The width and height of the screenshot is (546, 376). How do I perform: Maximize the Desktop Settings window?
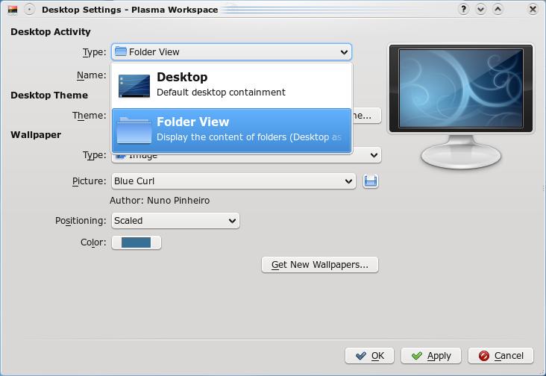(498, 10)
